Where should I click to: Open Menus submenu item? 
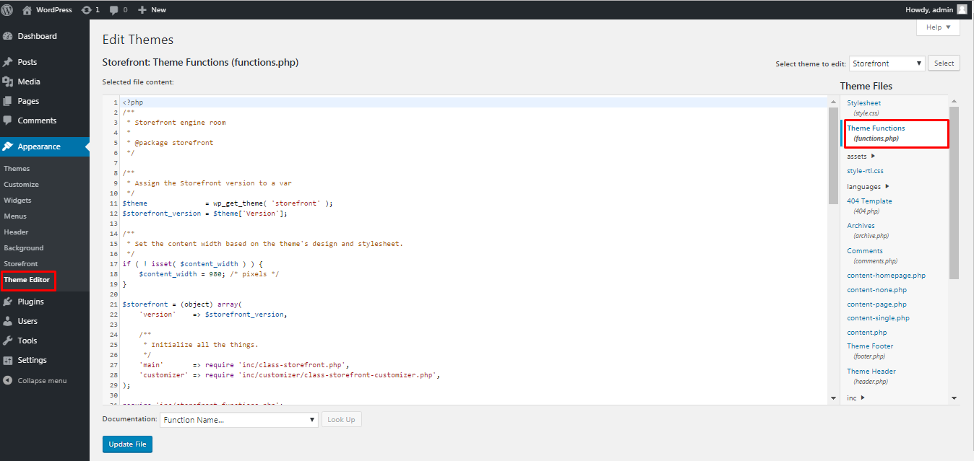click(15, 216)
